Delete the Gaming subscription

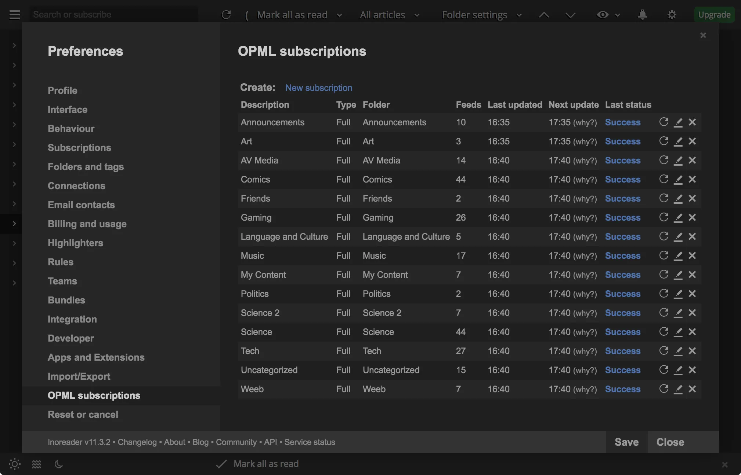(692, 217)
